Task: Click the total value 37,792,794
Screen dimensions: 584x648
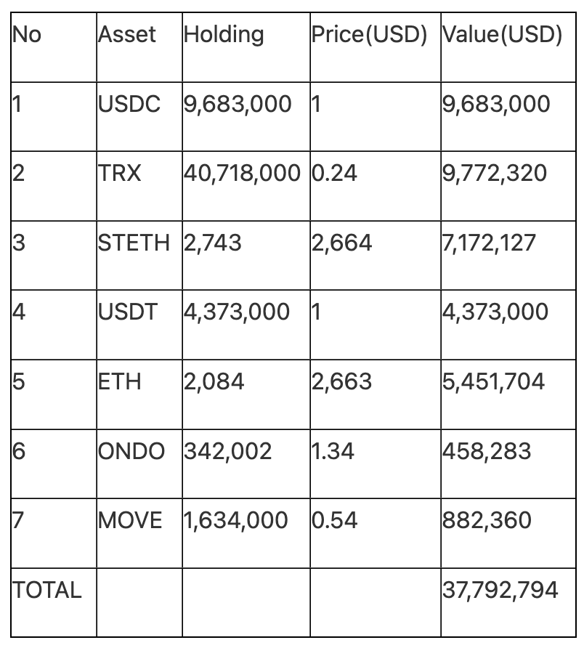Action: (x=500, y=591)
